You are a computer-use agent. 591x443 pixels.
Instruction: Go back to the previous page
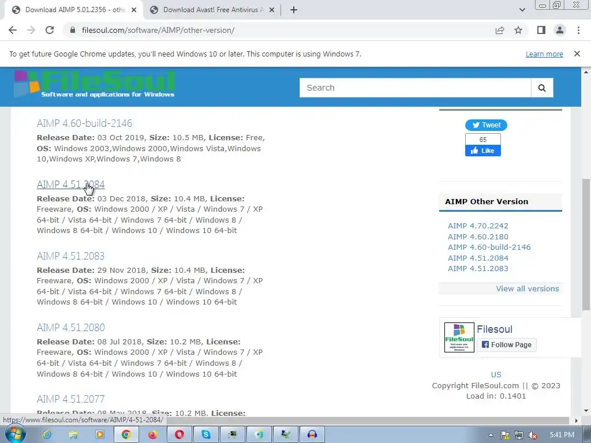pyautogui.click(x=13, y=30)
